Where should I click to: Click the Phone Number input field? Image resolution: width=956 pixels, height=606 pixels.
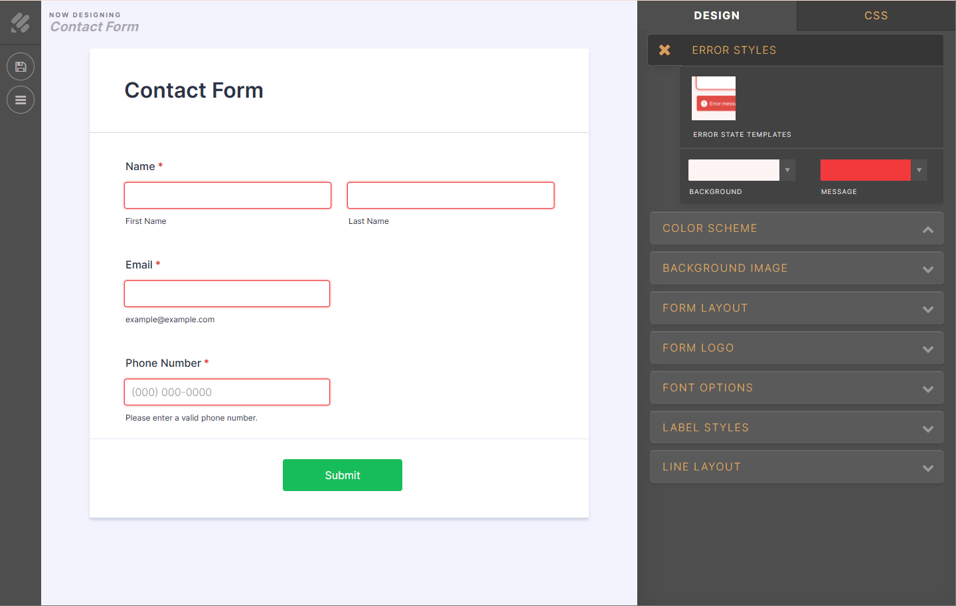227,392
